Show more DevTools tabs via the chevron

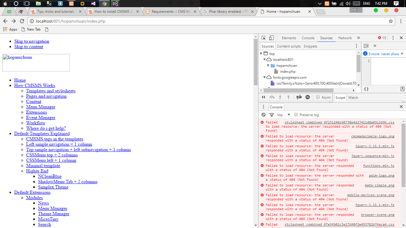[358, 38]
